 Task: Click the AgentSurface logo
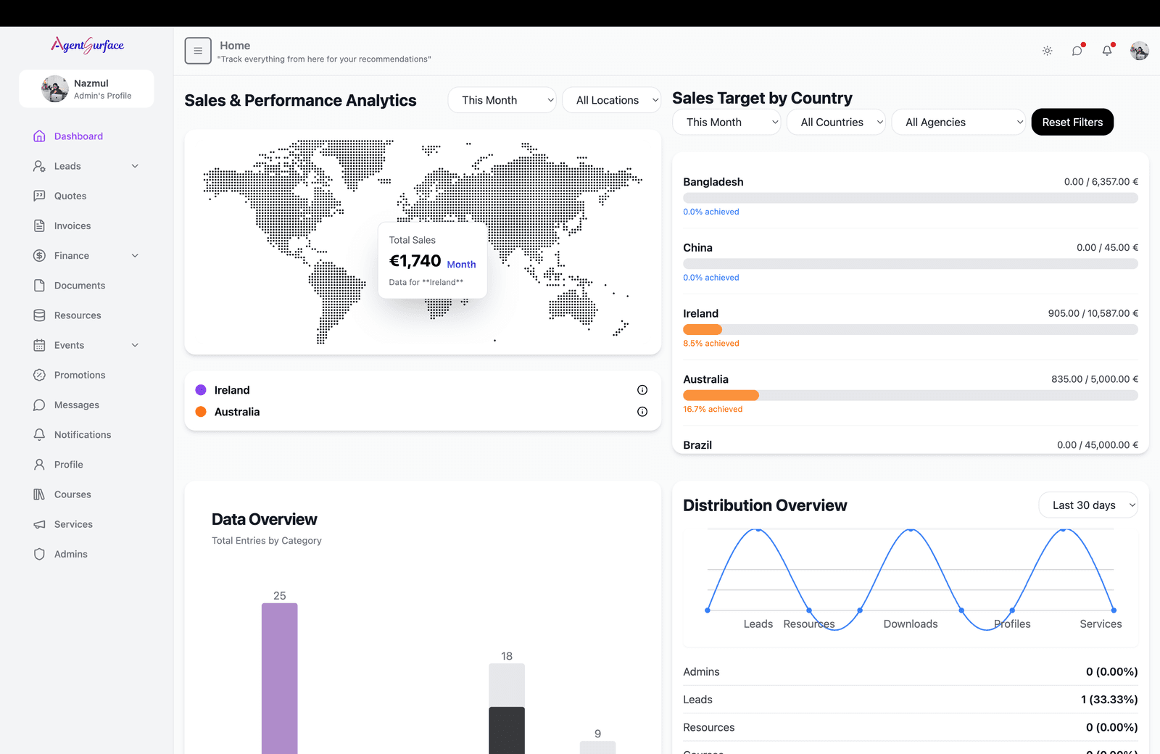pos(87,46)
